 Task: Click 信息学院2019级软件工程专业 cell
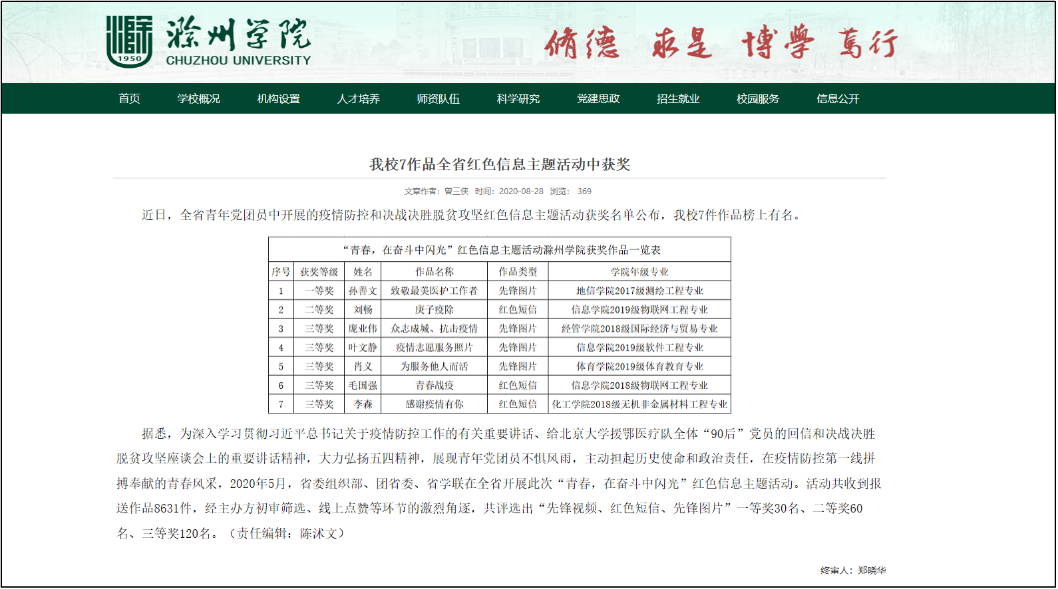pos(639,348)
